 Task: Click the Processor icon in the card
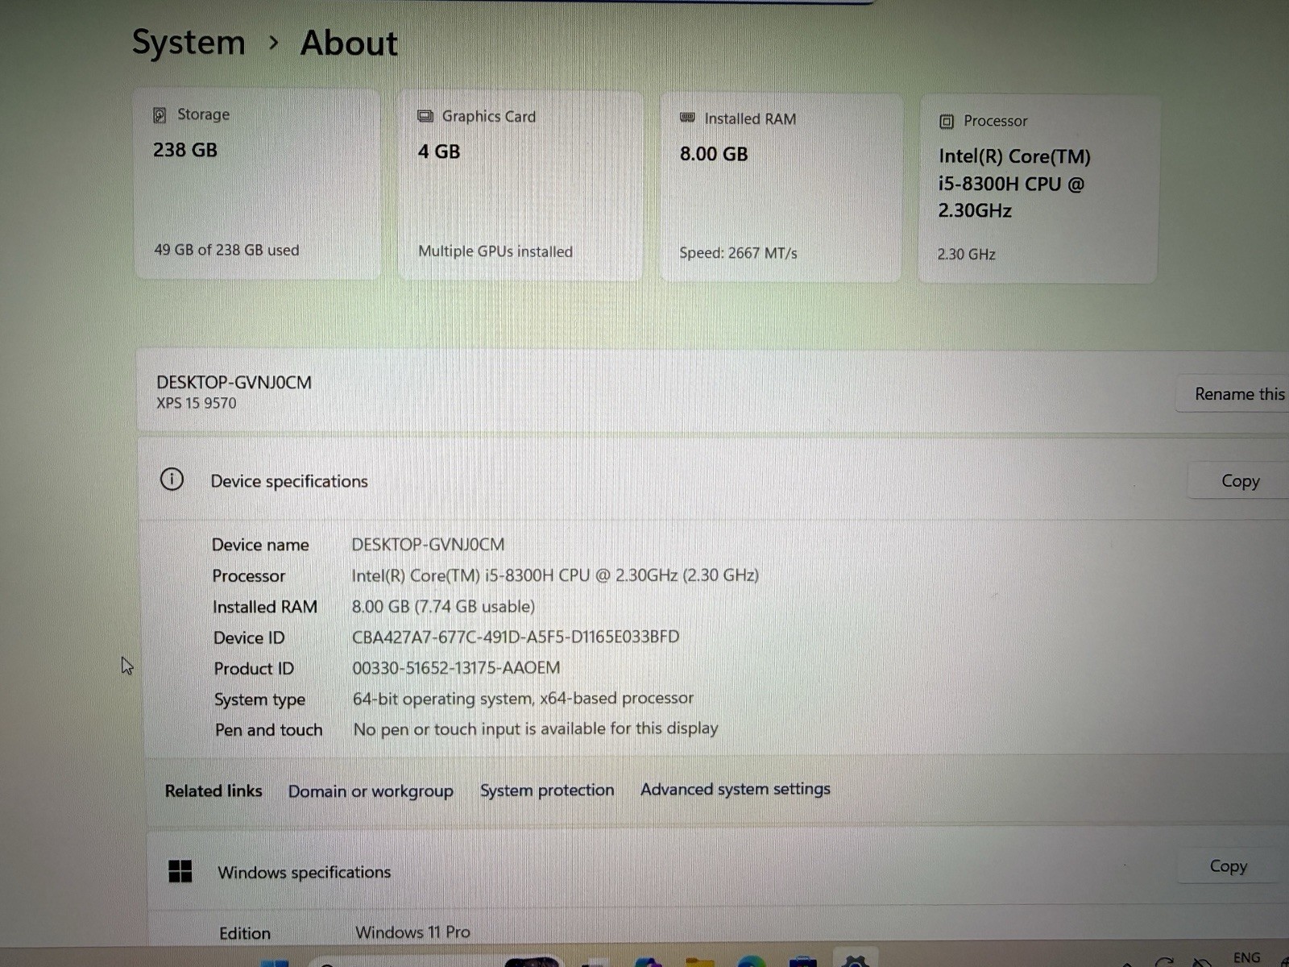click(947, 122)
